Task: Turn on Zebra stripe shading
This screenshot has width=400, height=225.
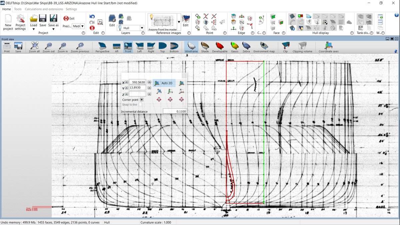Action: [x=246, y=47]
